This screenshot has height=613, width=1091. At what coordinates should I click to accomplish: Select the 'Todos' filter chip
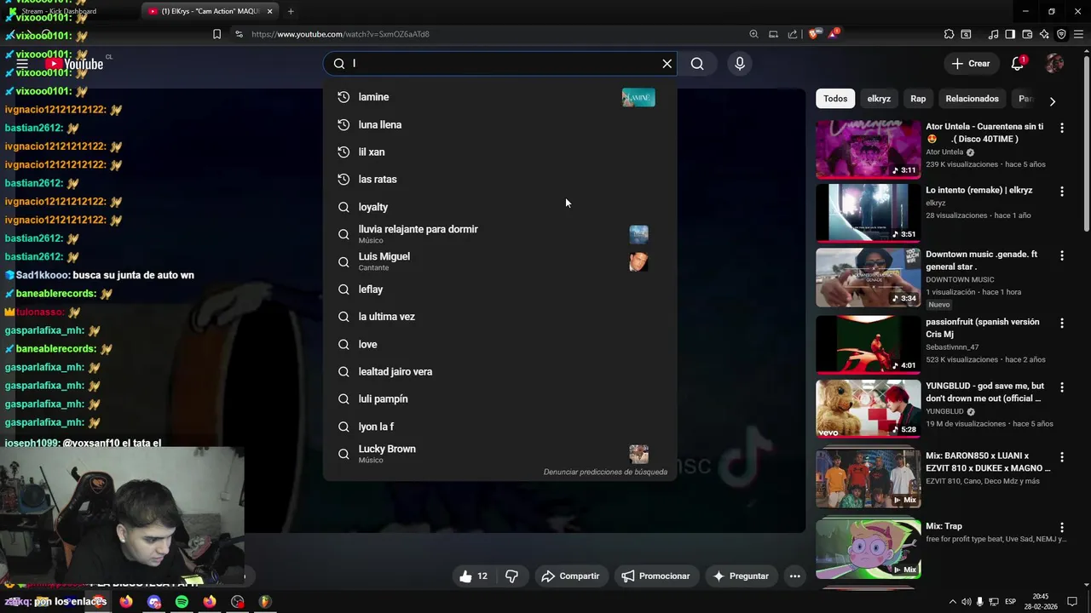coord(835,99)
